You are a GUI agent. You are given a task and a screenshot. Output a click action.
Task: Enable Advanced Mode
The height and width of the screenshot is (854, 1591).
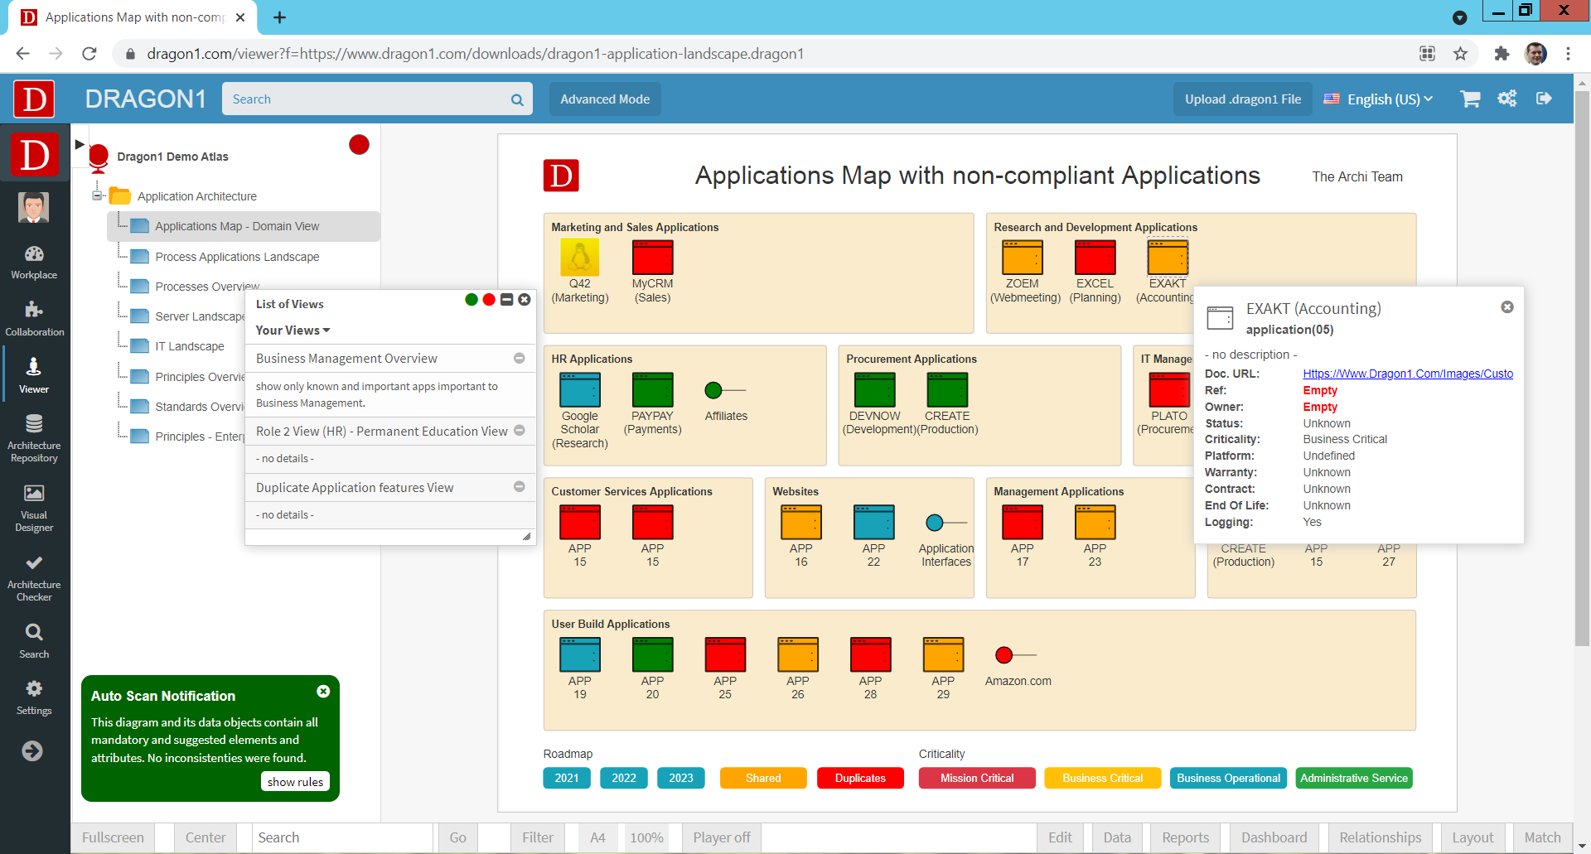604,99
